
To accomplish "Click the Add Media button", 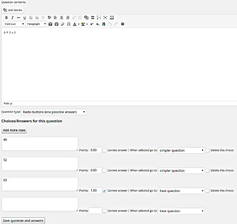I will (13, 10).
